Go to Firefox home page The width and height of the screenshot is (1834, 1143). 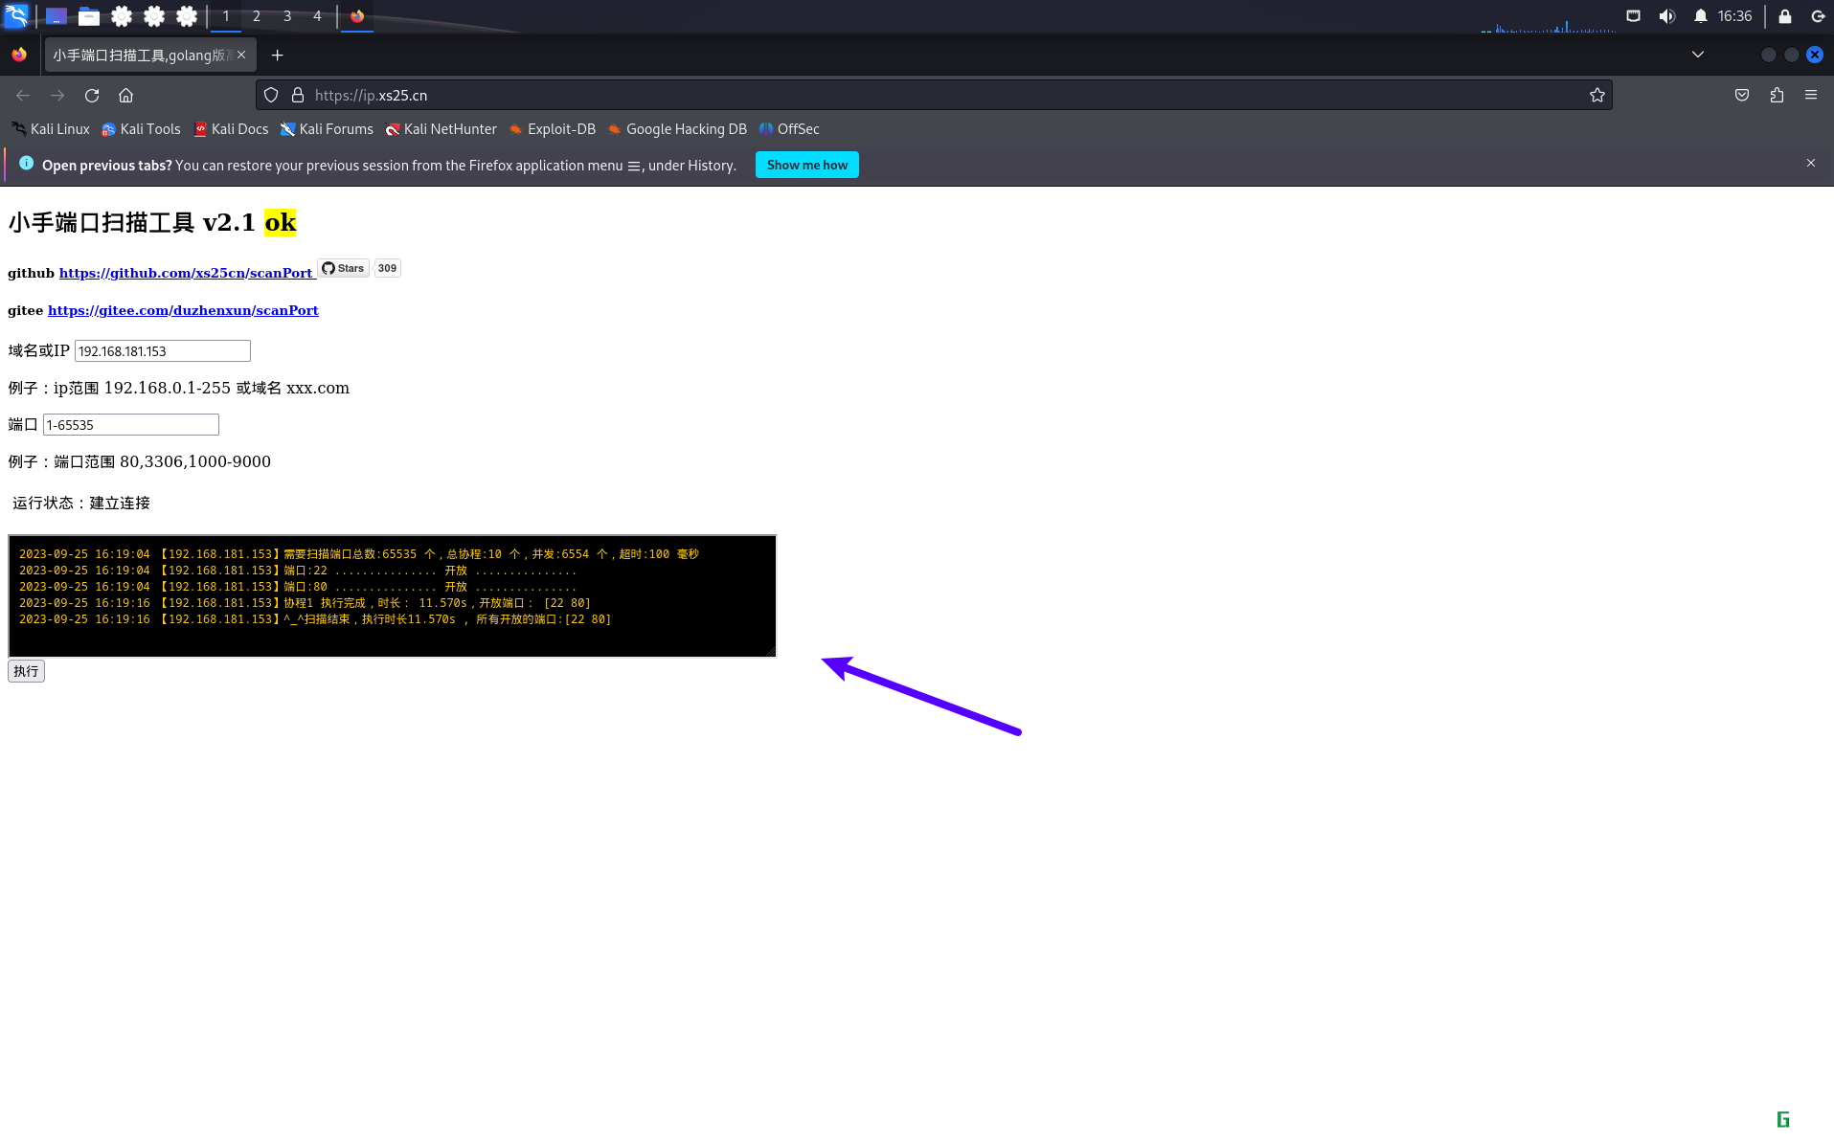[126, 96]
